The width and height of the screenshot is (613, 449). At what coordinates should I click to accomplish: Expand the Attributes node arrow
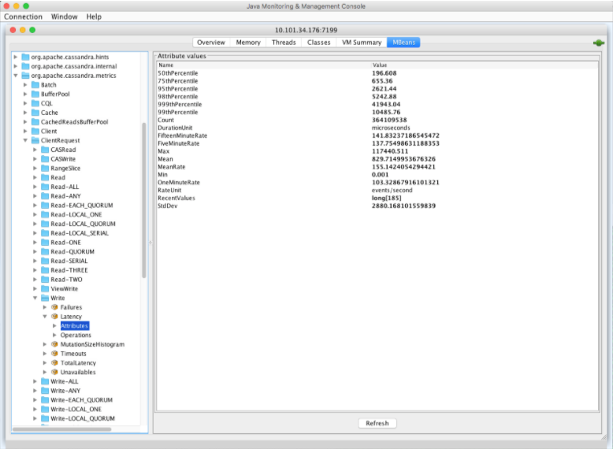(54, 325)
